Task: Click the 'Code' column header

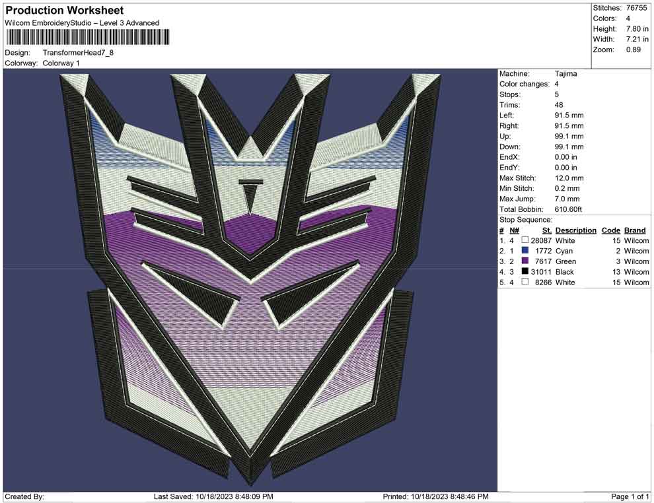Action: (611, 230)
